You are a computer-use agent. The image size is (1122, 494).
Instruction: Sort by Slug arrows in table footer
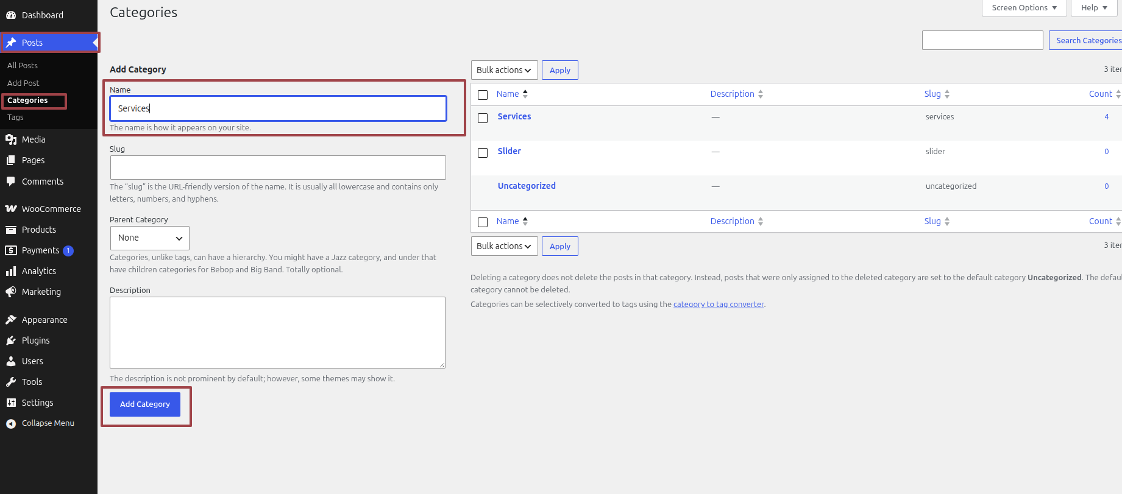[947, 221]
